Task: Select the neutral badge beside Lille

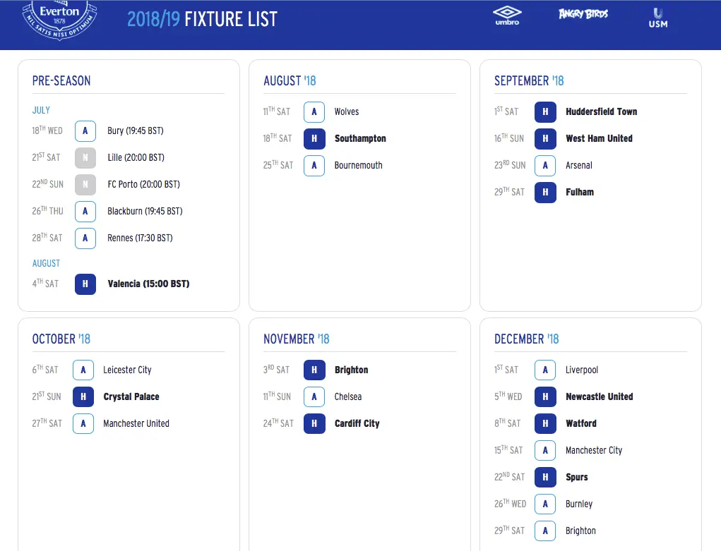Action: (x=85, y=157)
